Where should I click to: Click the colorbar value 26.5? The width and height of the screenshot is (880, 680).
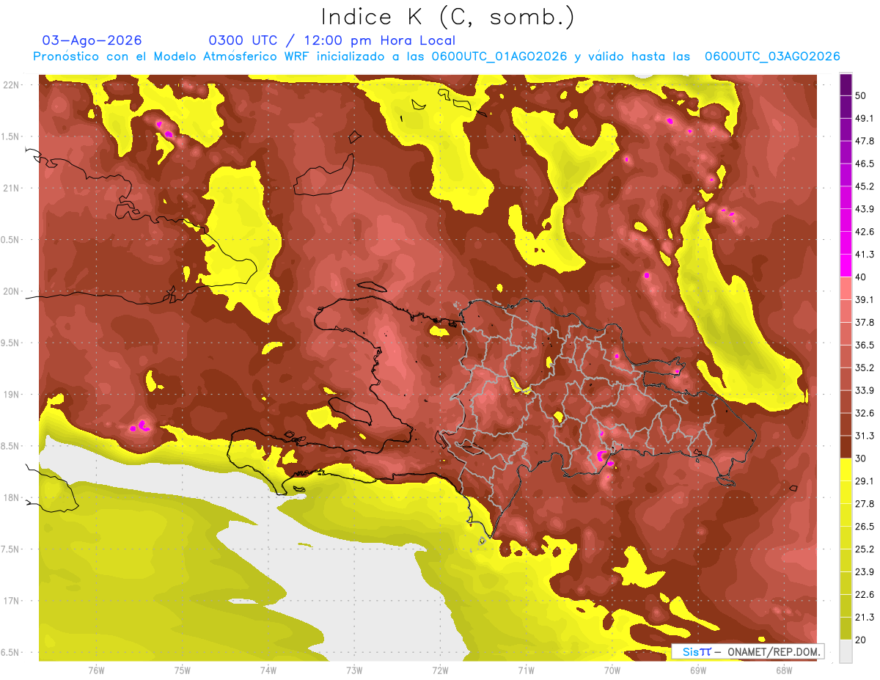[865, 526]
